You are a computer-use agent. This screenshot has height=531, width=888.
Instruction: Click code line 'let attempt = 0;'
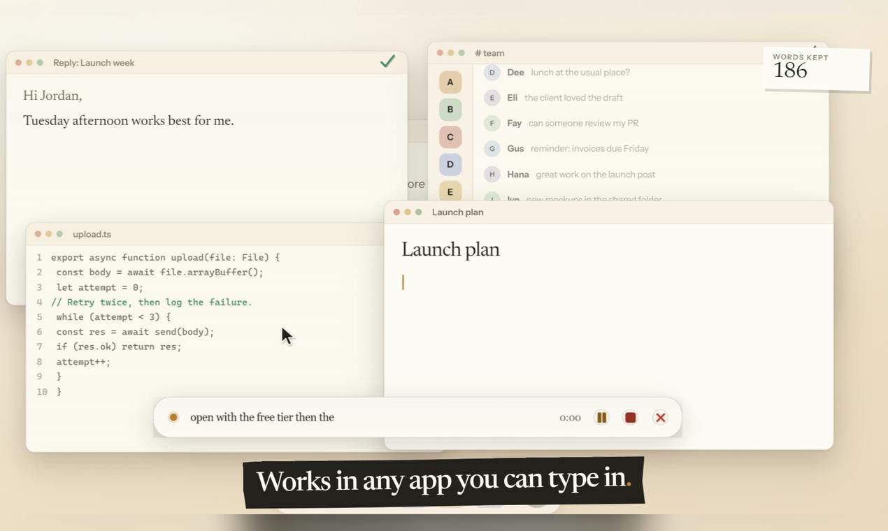[100, 287]
